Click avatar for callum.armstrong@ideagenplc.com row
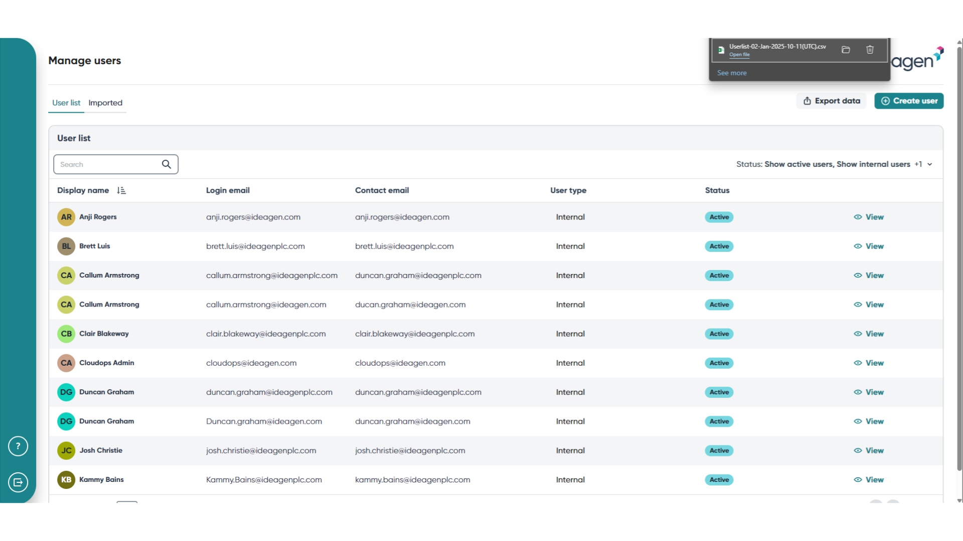 66,275
